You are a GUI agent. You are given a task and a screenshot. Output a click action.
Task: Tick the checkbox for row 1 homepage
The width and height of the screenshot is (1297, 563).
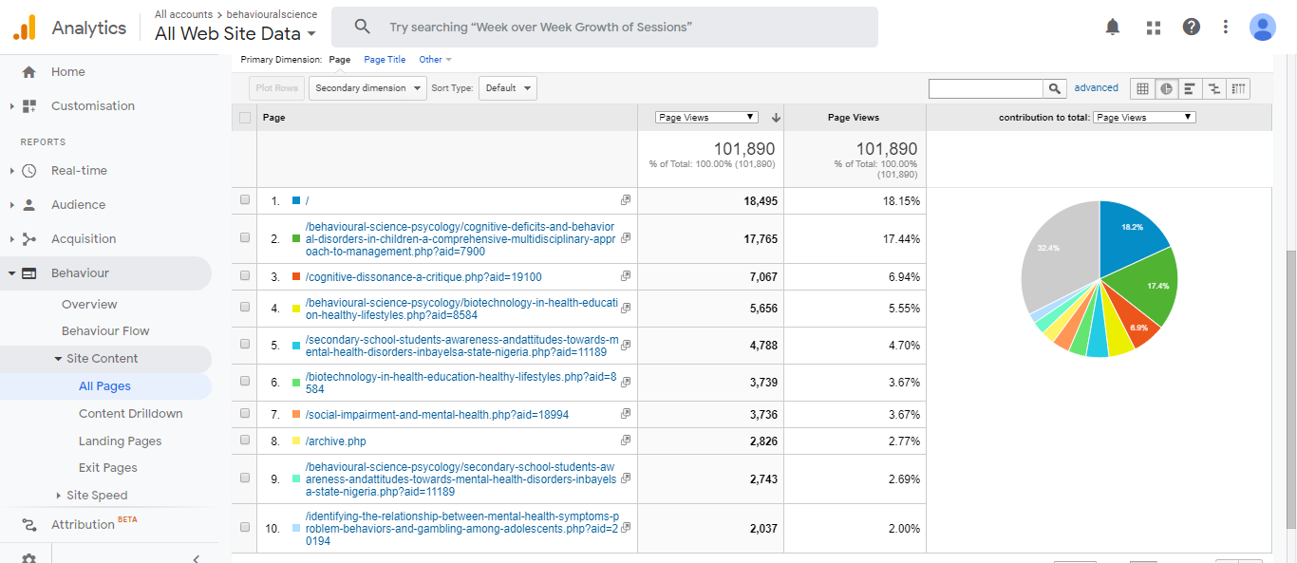pos(245,200)
